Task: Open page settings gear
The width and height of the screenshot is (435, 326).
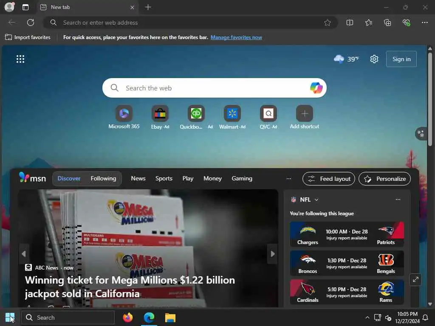Action: pyautogui.click(x=374, y=59)
